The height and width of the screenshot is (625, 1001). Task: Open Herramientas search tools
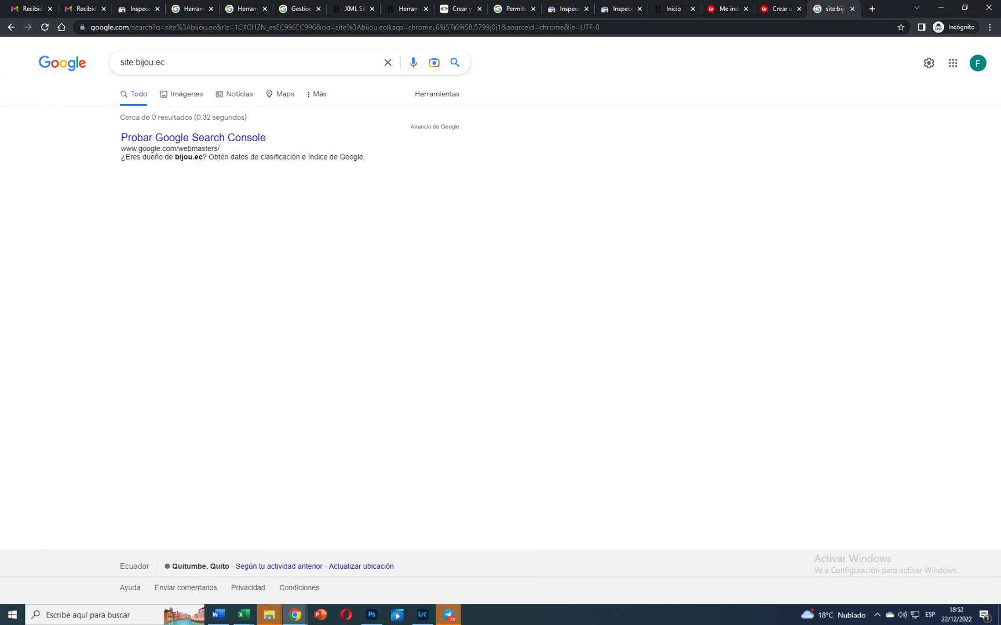437,94
